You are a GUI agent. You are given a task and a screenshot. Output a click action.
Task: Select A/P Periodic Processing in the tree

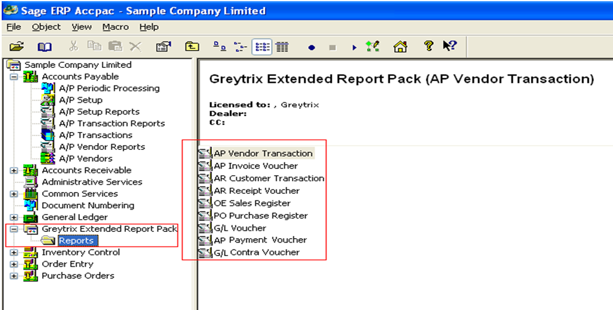pos(109,88)
